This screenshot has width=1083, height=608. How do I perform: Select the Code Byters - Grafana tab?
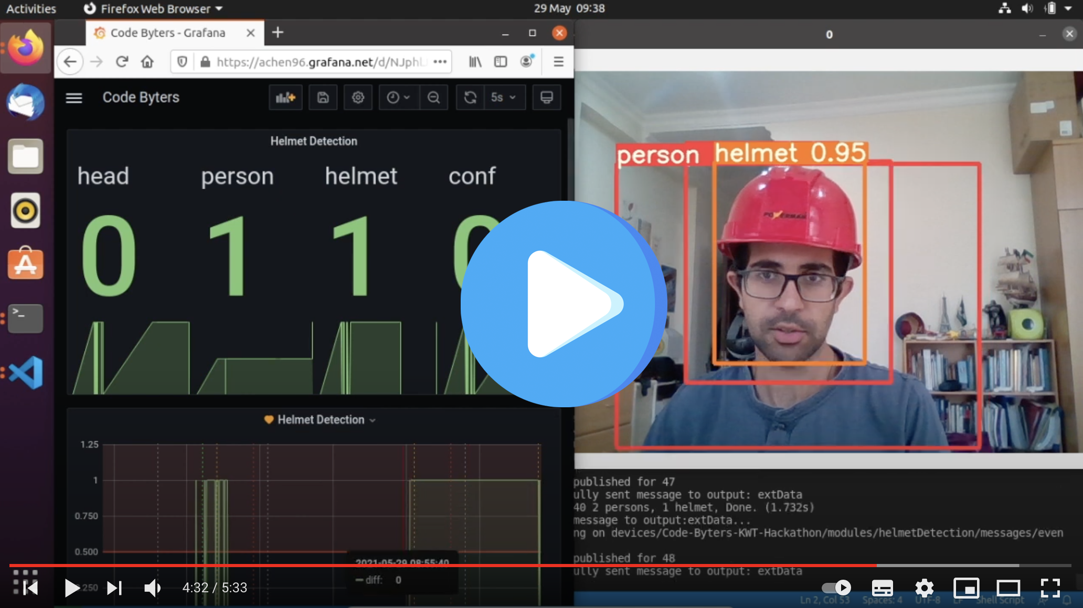point(174,32)
